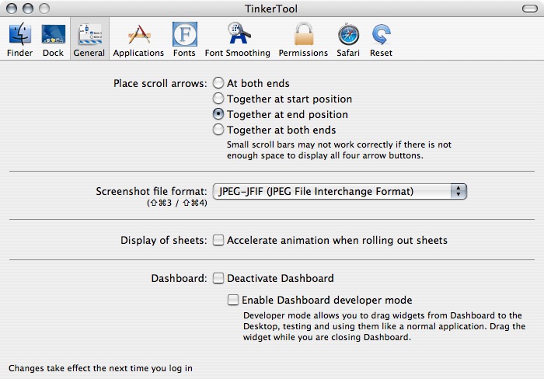Click the 'Small scroll bars may not work' note
The width and height of the screenshot is (544, 379).
[x=339, y=150]
